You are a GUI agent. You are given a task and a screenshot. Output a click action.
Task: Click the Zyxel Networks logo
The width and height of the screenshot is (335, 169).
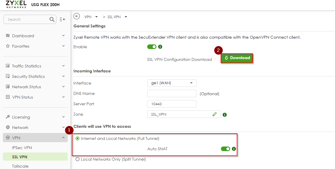coord(16,5)
